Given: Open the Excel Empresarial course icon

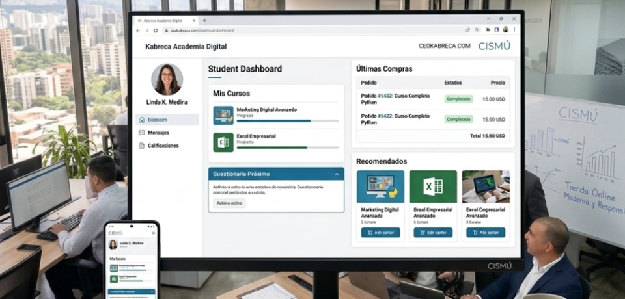Looking at the screenshot, I should coord(223,142).
